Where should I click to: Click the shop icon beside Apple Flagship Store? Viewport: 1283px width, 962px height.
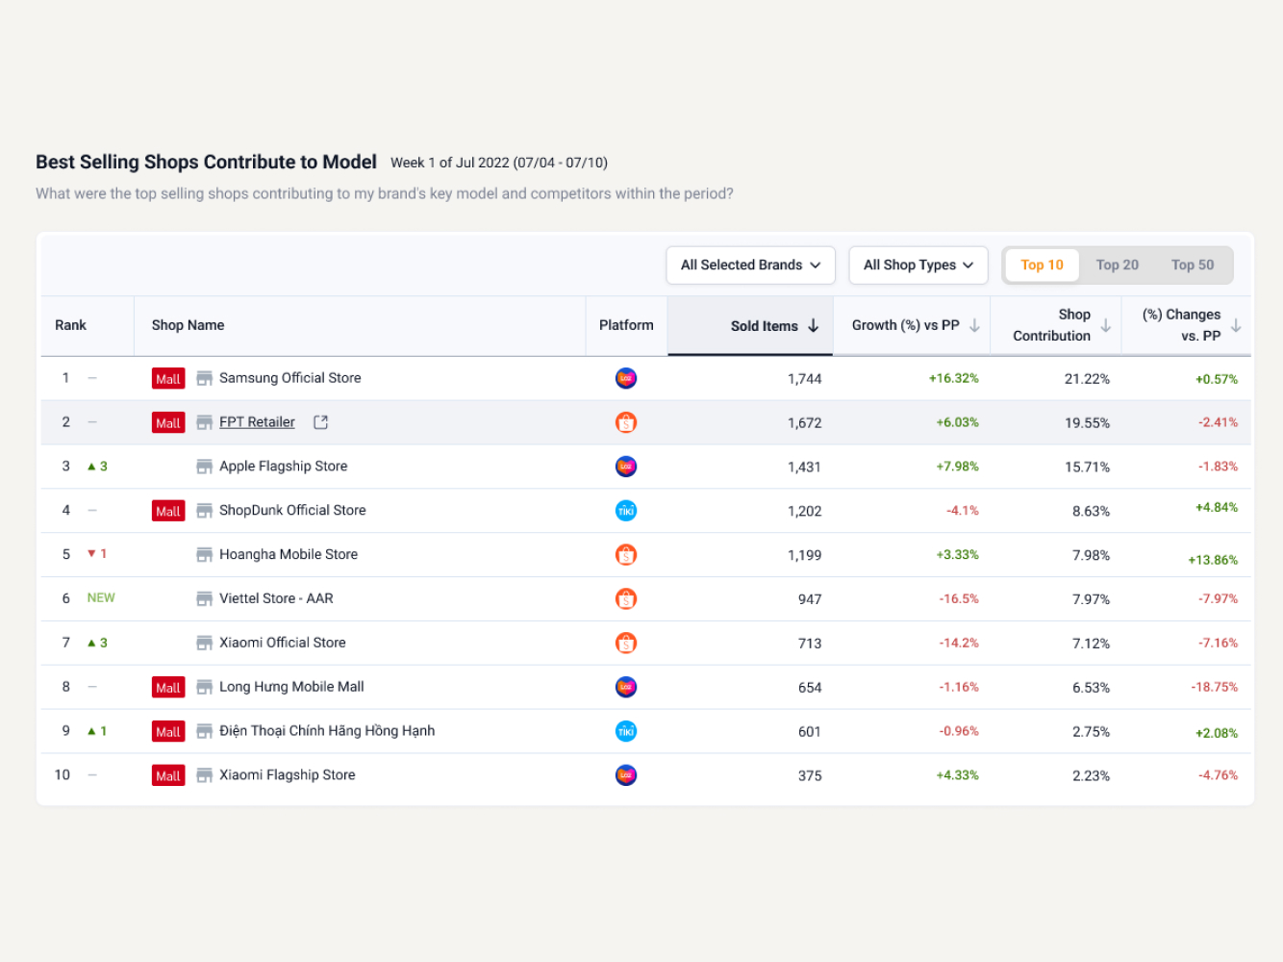pos(204,467)
